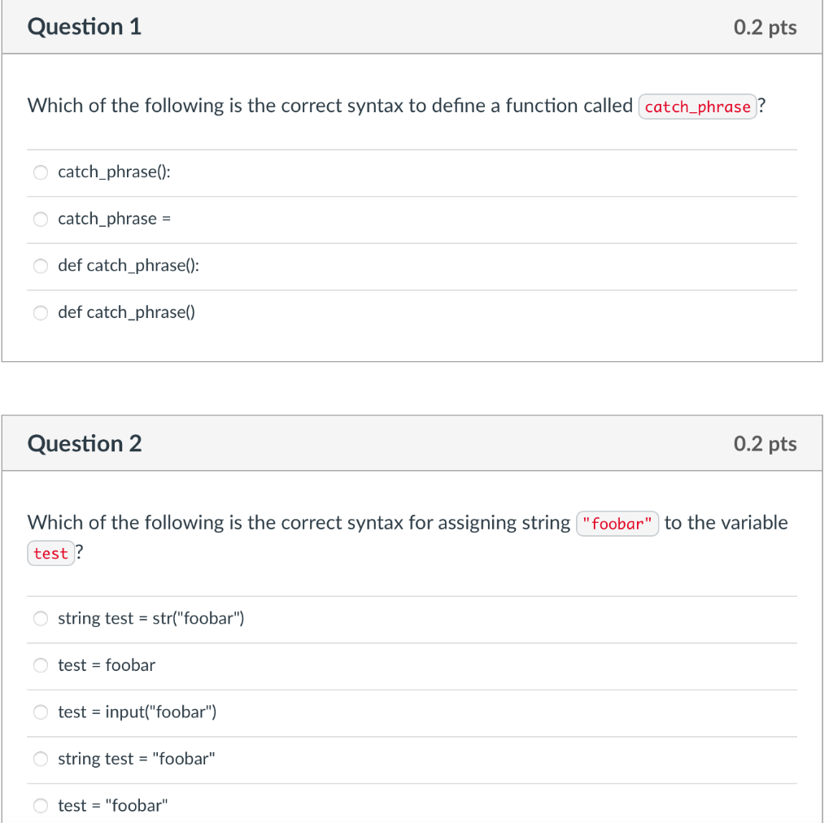This screenshot has width=833, height=823.
Task: Choose the answer "def catch_phrase()"
Action: (41, 312)
